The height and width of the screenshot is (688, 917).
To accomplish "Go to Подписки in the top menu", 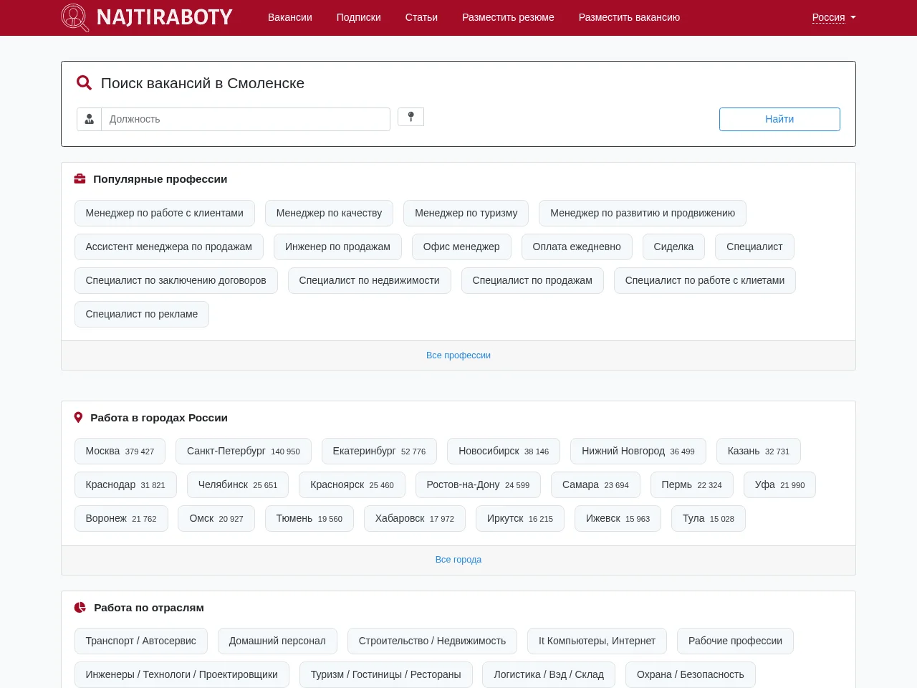I will (x=359, y=17).
